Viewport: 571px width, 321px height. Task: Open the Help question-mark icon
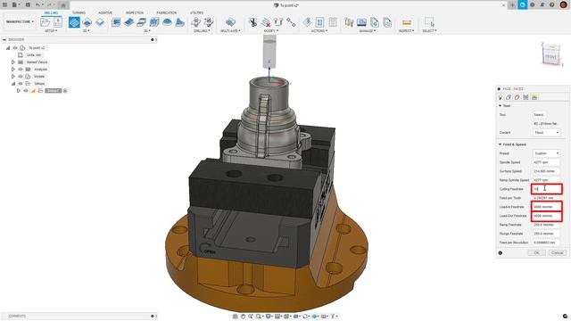(x=552, y=5)
